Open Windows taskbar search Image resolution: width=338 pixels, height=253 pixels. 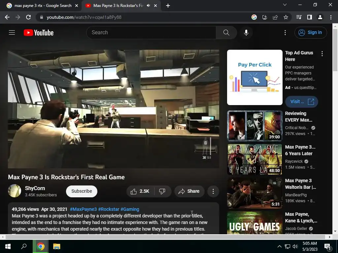coord(24,246)
